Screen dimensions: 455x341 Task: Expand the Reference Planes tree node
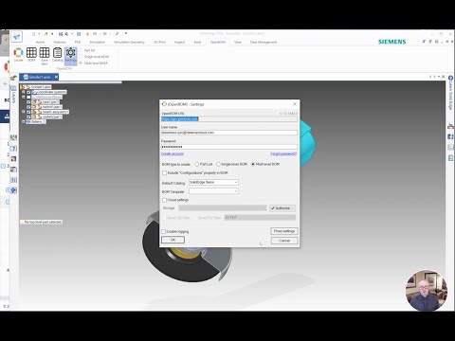click(x=24, y=97)
